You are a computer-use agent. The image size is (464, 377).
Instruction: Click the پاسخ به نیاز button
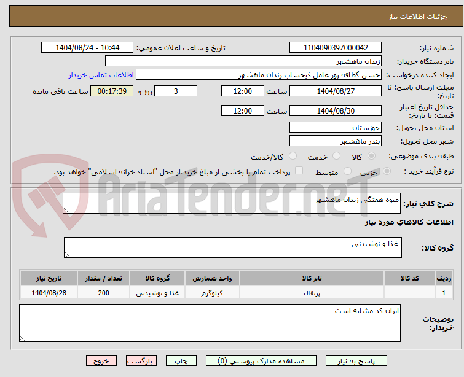click(356, 361)
